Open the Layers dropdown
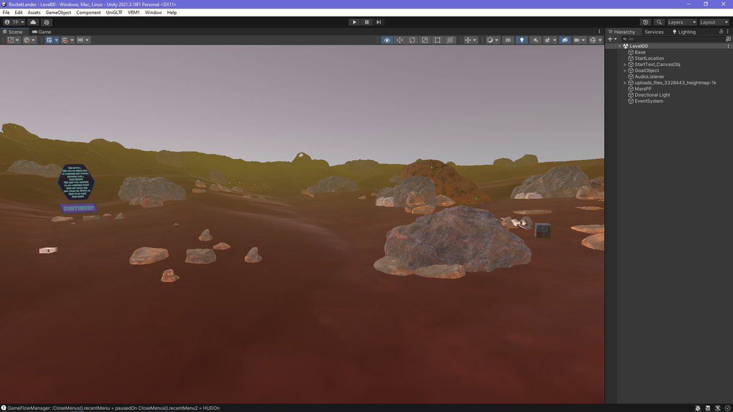Screen dimensions: 733x412 coord(682,22)
